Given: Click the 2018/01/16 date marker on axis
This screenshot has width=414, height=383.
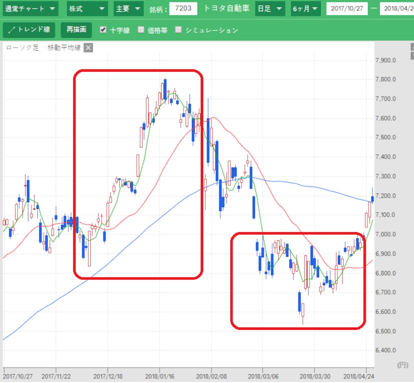Looking at the screenshot, I should 159,376.
